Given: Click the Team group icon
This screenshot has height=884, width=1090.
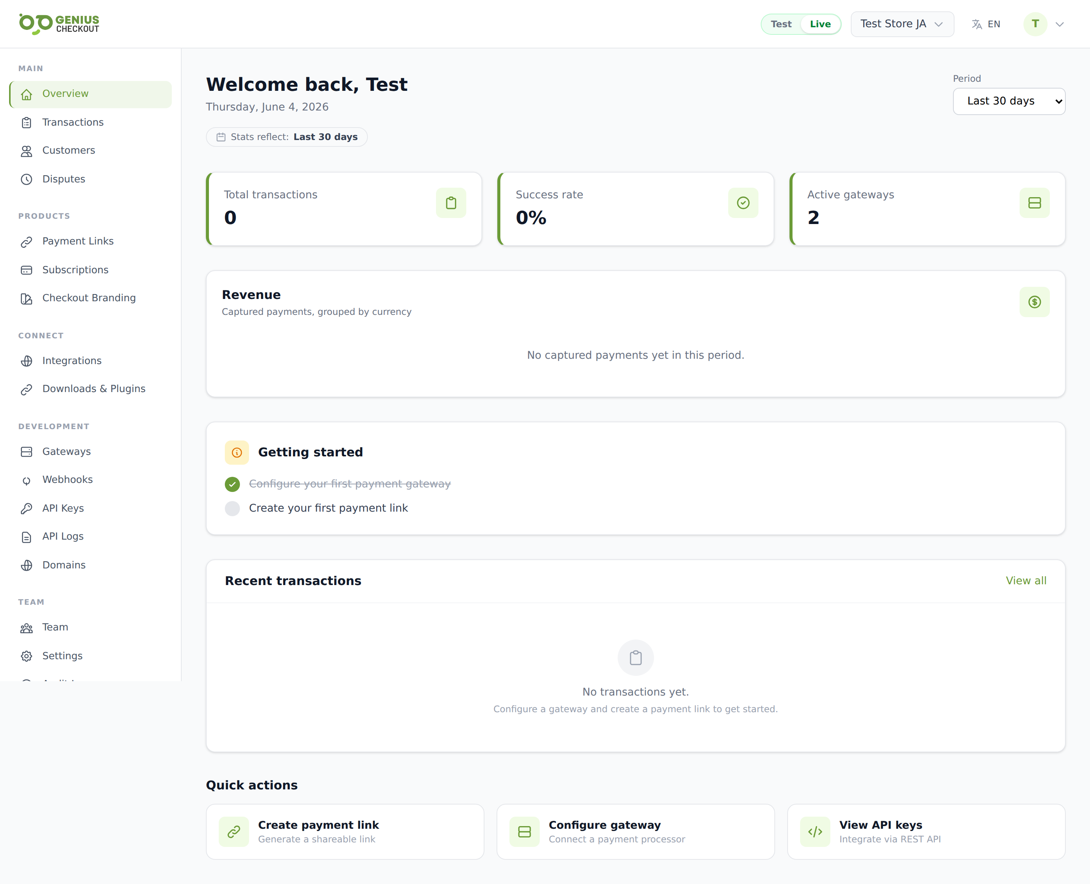Looking at the screenshot, I should tap(26, 628).
